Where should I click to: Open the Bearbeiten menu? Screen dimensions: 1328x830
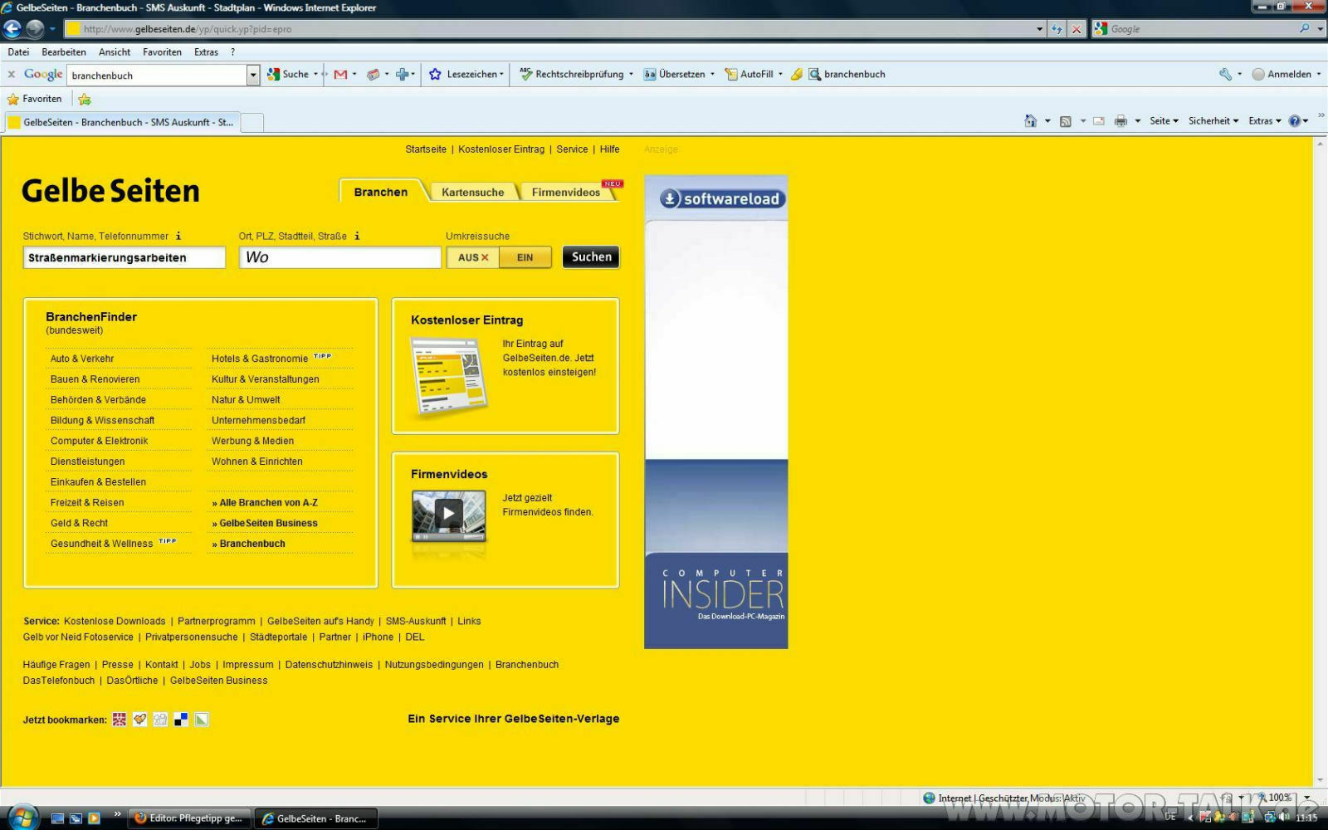[x=64, y=51]
